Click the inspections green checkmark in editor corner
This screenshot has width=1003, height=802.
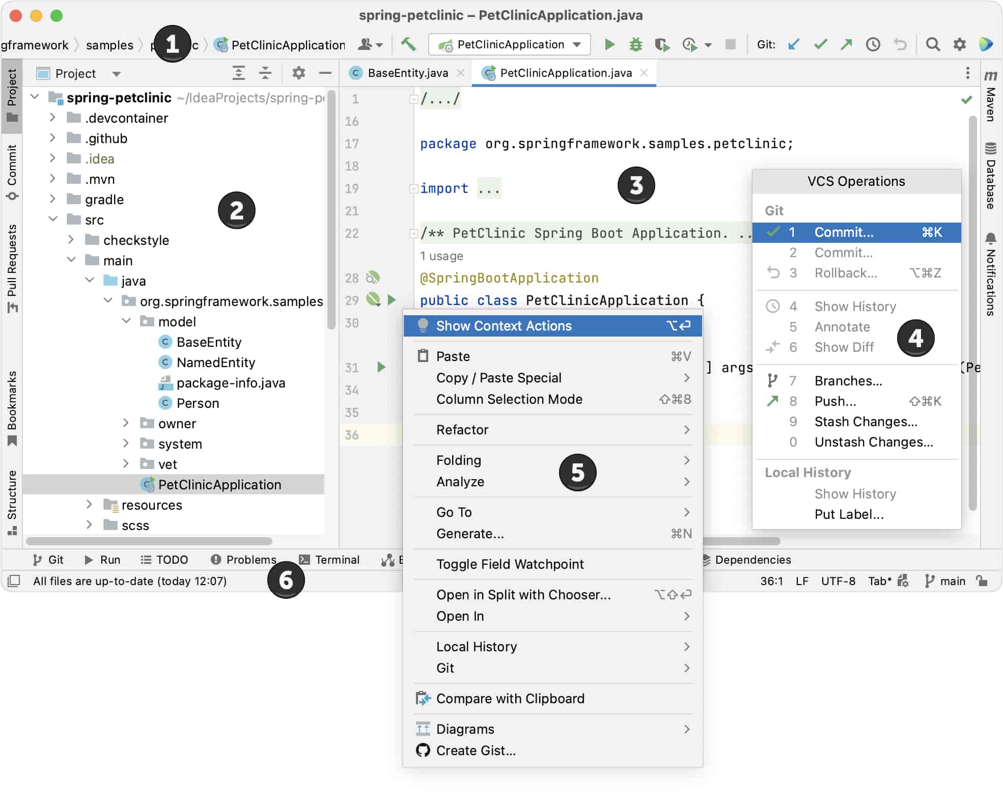point(966,100)
